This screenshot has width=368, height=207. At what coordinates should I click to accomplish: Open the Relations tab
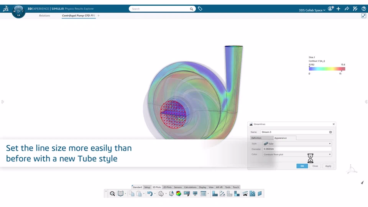pyautogui.click(x=44, y=15)
